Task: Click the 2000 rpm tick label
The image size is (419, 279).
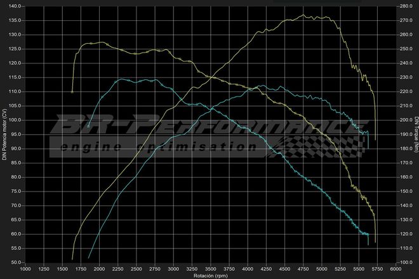Action: [100, 269]
